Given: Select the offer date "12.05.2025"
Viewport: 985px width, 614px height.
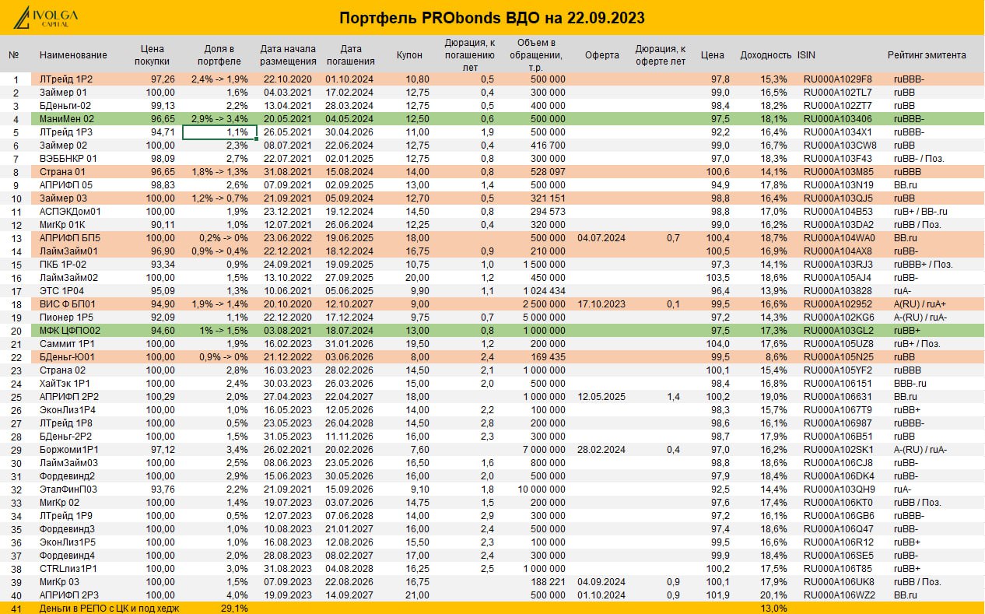Looking at the screenshot, I should click(601, 397).
